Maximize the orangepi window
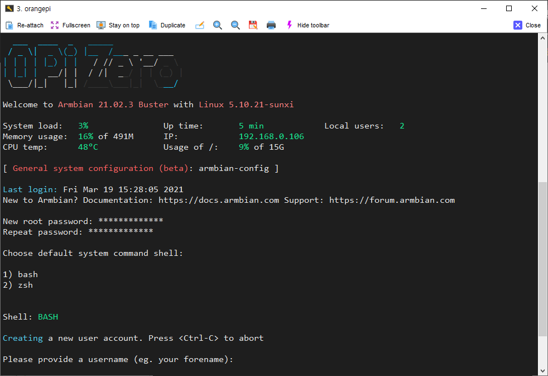 (509, 8)
